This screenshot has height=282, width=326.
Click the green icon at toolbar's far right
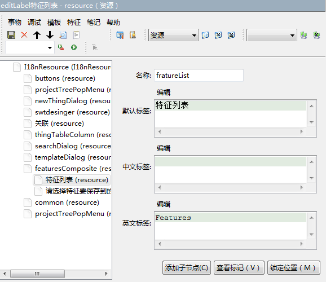(x=316, y=35)
